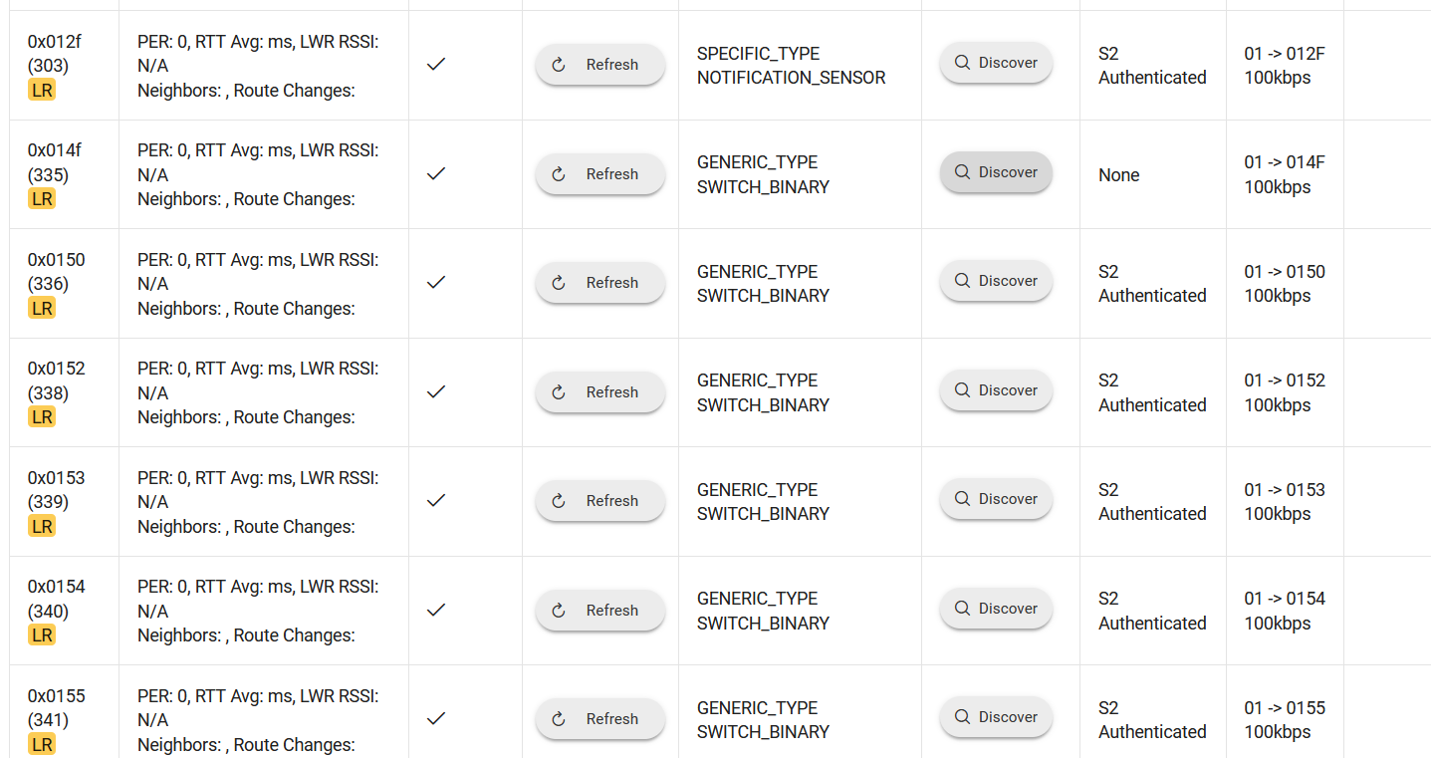Viewport: 1431px width, 758px height.
Task: Expand the row for node 0x014f
Action: click(x=60, y=174)
